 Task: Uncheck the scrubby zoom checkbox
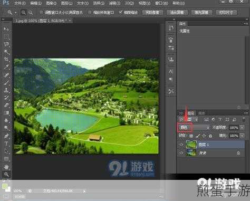121,12
